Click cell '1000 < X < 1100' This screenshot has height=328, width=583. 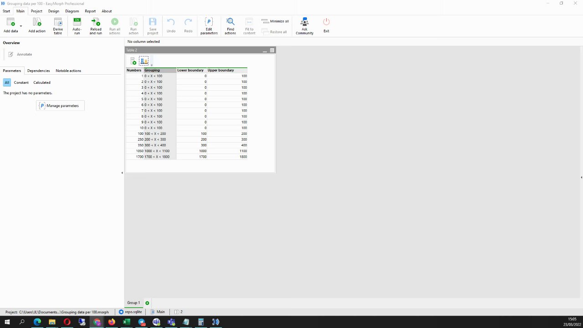tap(160, 151)
